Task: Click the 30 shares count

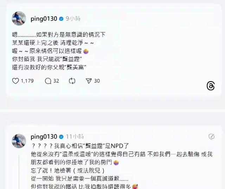Action: tap(97, 81)
